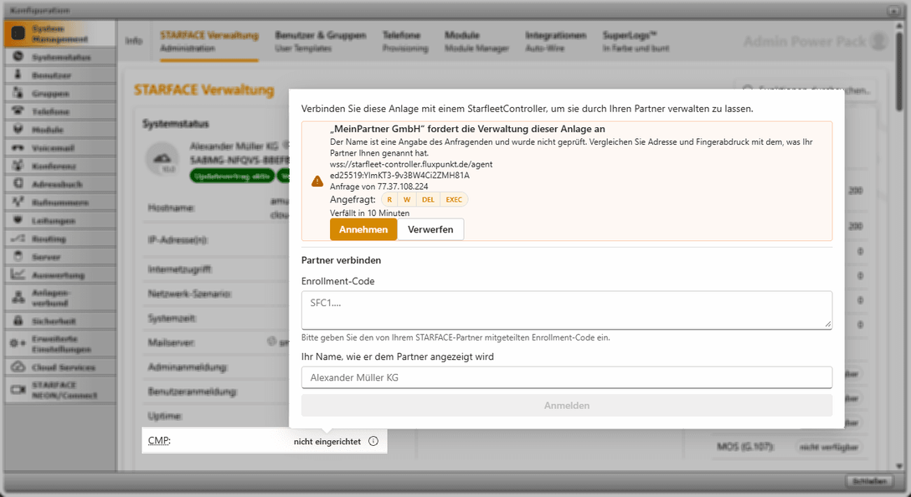Click the R permission badge
This screenshot has height=497, width=911.
(389, 200)
